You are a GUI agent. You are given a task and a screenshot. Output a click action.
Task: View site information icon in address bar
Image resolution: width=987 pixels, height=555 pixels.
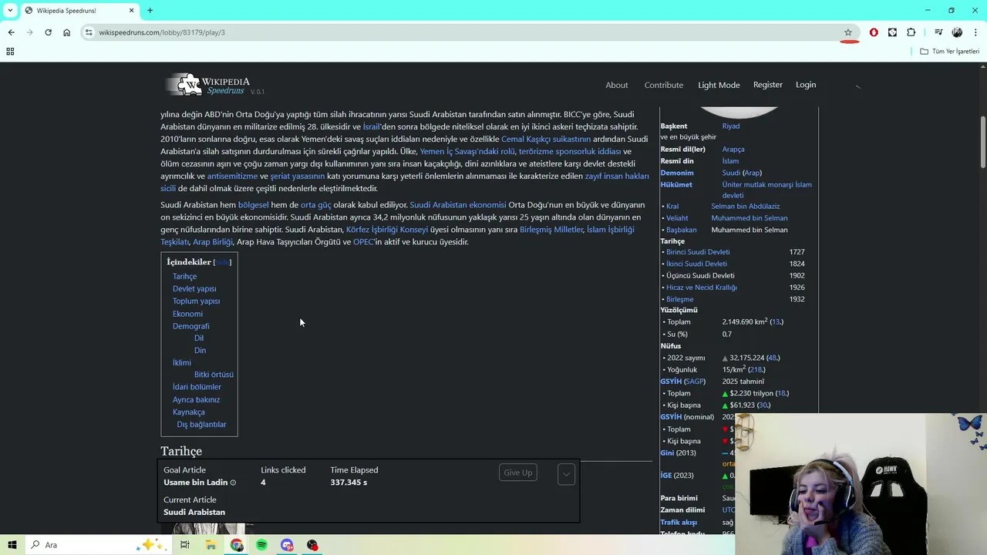click(89, 32)
